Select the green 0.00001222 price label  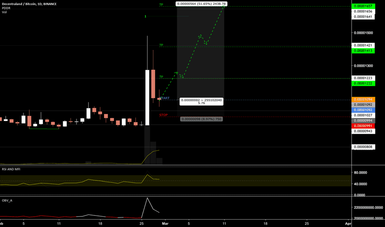[x=363, y=83]
